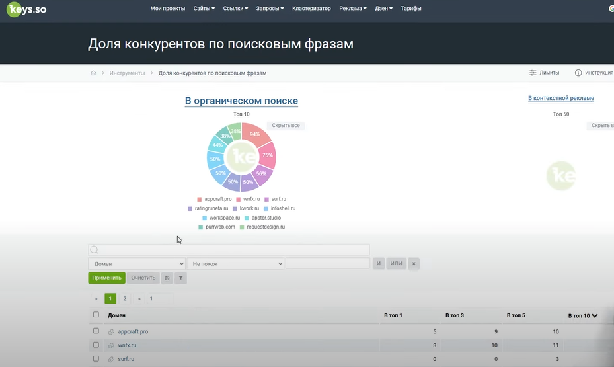Click the 44% light-blue donut segment
The width and height of the screenshot is (614, 367).
pyautogui.click(x=217, y=145)
